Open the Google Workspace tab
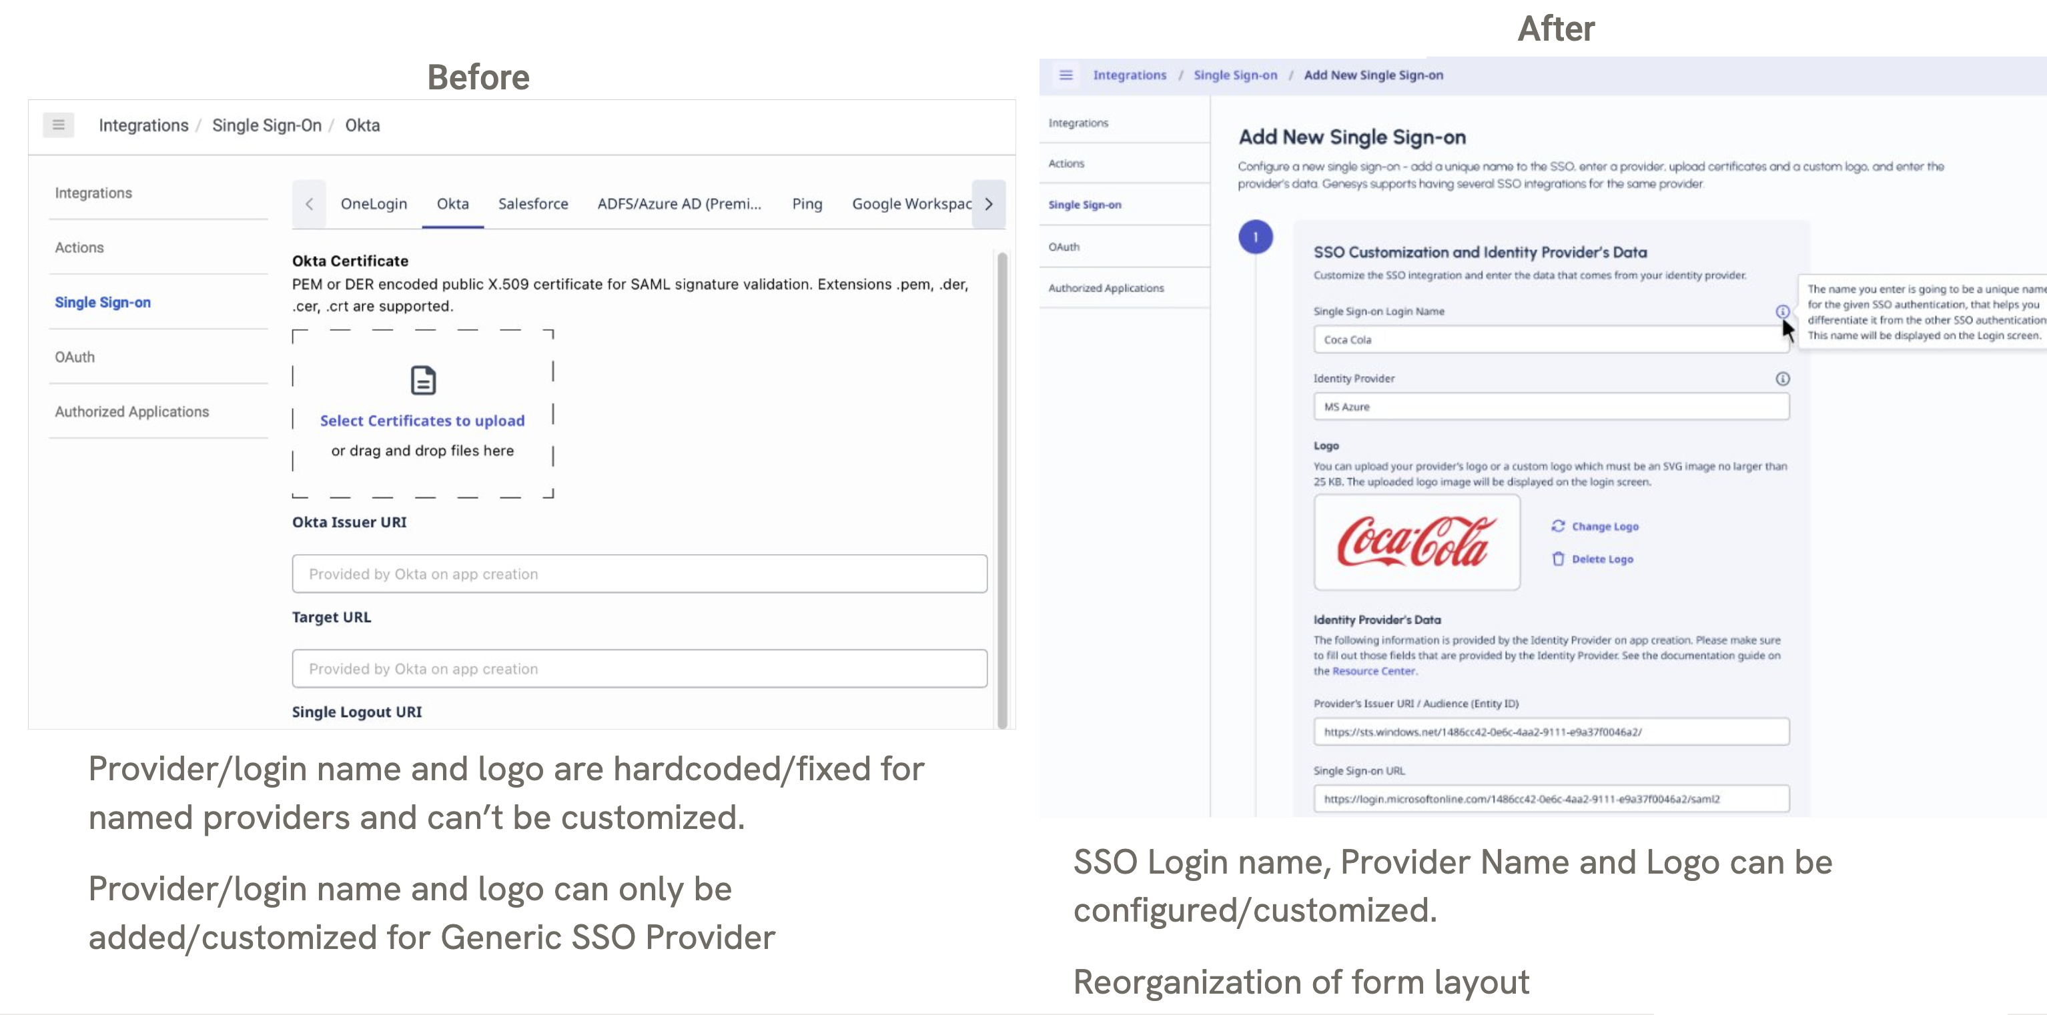This screenshot has height=1015, width=2047. pos(911,204)
